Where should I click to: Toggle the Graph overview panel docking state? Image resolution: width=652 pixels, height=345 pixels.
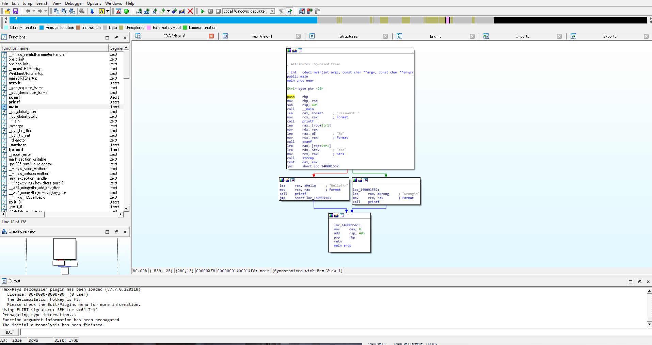pos(116,232)
